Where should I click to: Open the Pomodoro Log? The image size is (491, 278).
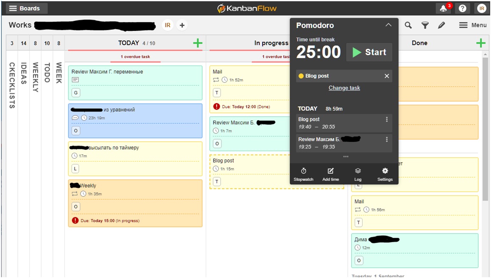(x=358, y=174)
